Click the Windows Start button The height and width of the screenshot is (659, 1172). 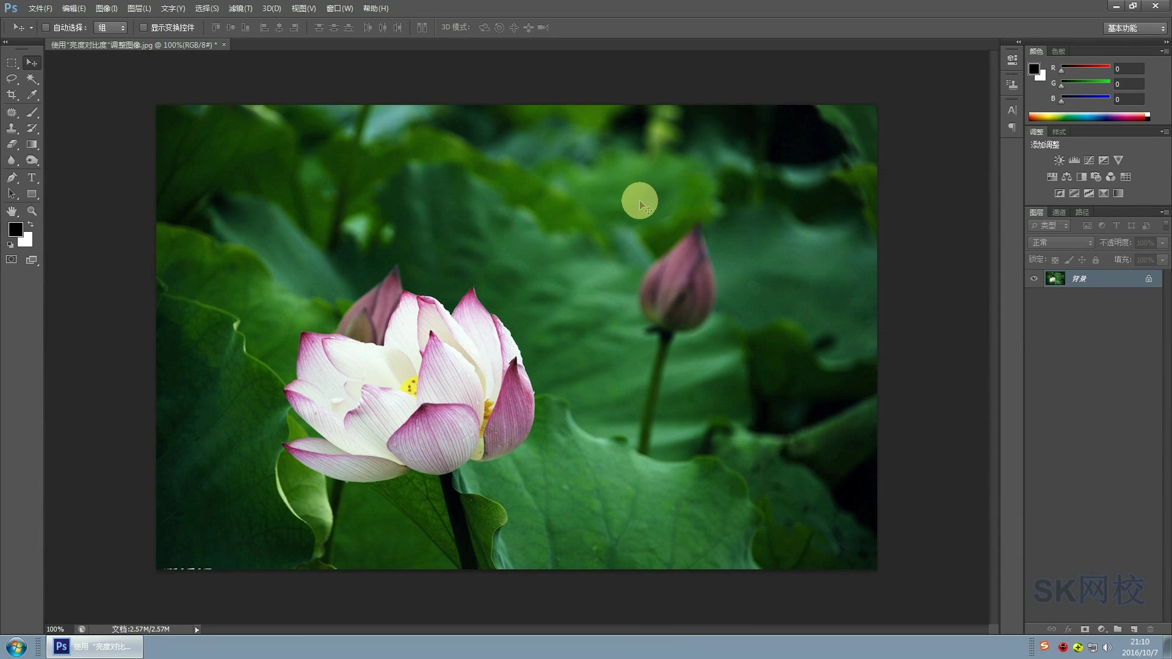pyautogui.click(x=16, y=647)
